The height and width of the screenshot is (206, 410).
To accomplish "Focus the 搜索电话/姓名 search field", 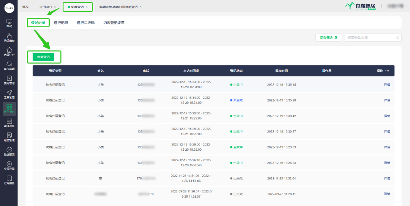I will pos(370,37).
